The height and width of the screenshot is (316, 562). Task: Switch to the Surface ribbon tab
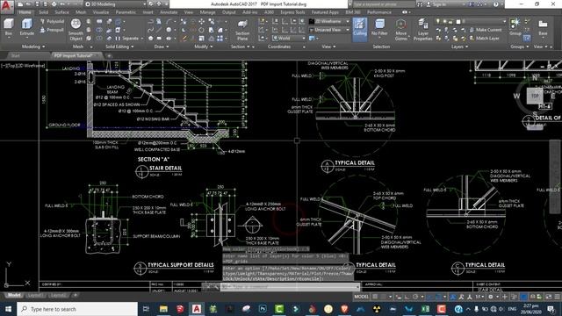(61, 12)
